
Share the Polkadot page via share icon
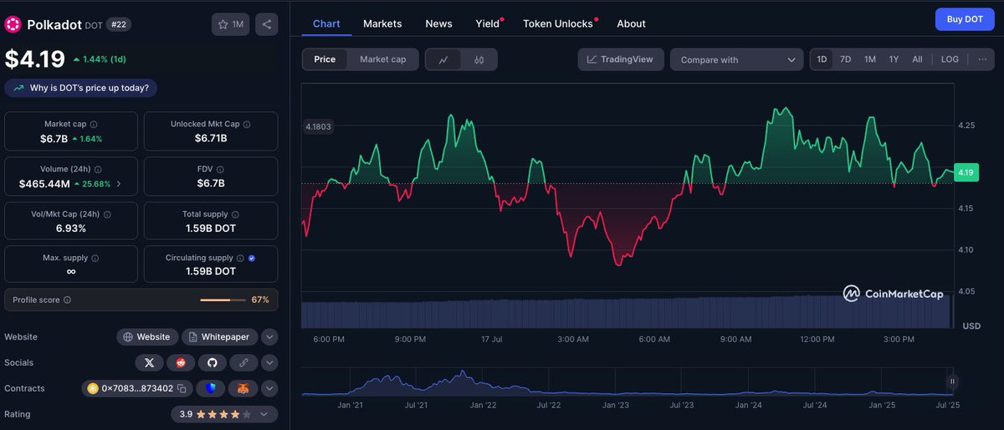click(x=267, y=24)
